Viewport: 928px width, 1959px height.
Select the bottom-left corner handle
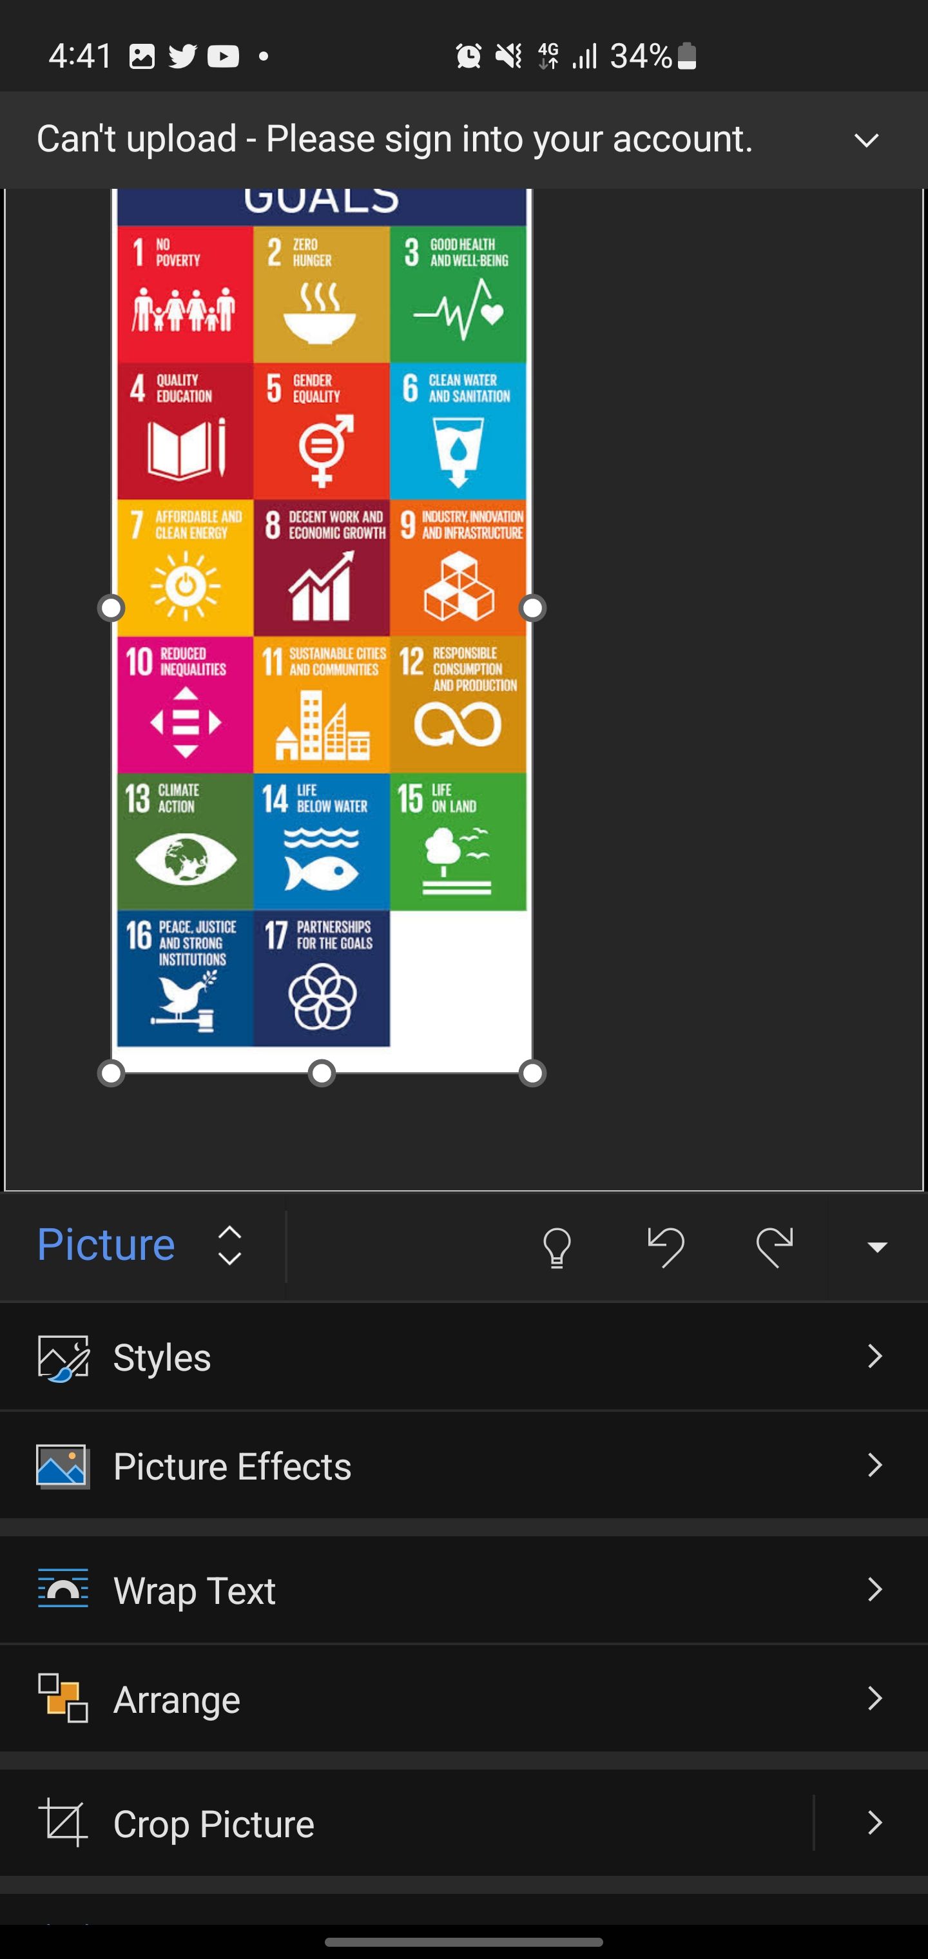click(111, 1073)
